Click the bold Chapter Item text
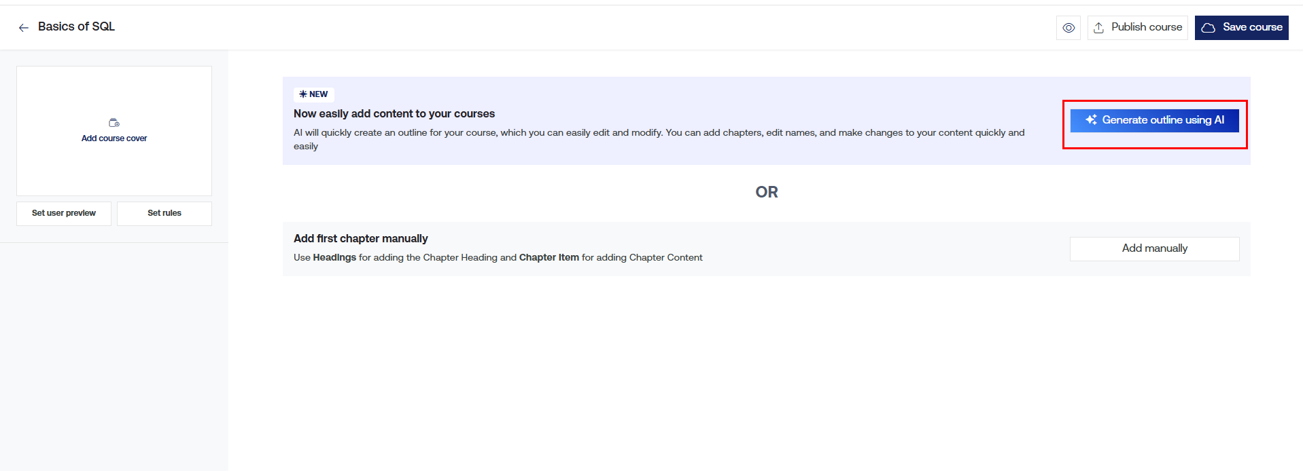1303x471 pixels. point(549,258)
